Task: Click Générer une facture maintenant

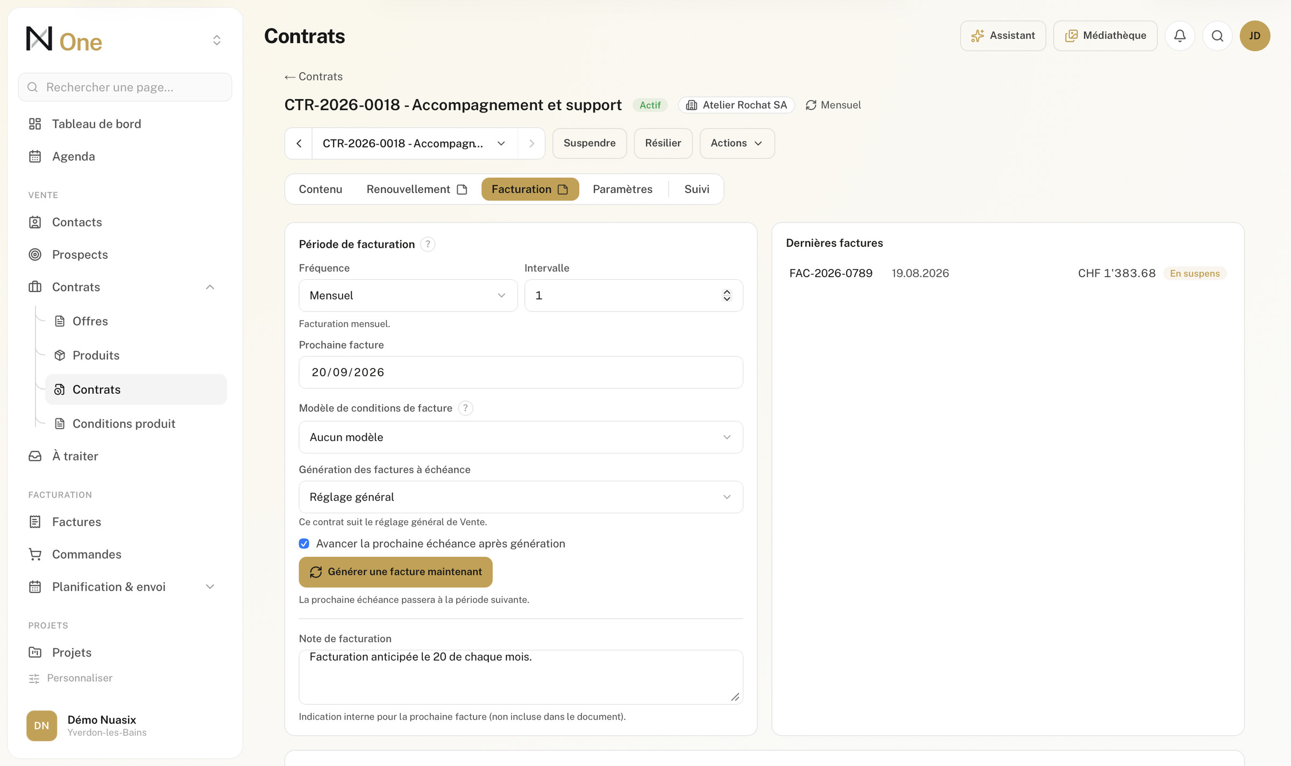Action: coord(395,572)
